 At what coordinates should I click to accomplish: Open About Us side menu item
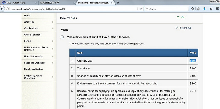29,22
